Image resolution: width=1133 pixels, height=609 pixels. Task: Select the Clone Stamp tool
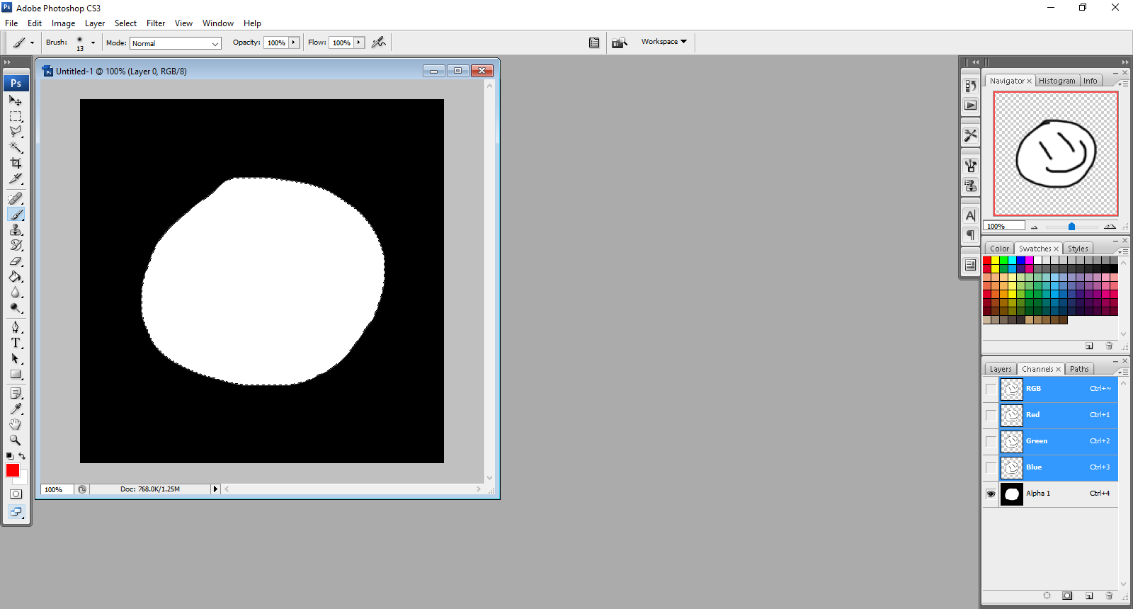tap(16, 229)
